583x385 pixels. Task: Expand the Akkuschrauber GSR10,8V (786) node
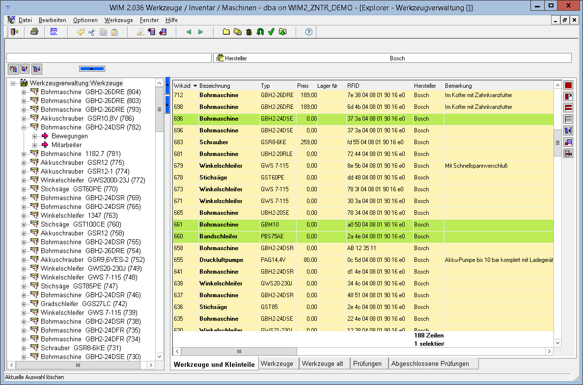point(23,119)
